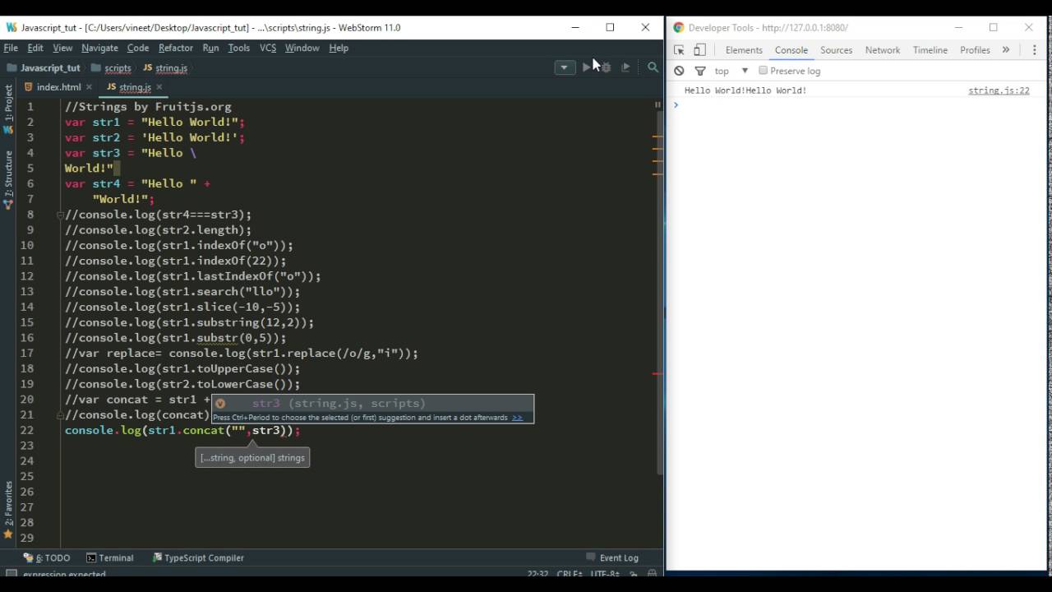Collapse code fold marker at line 8
The image size is (1052, 592).
tap(60, 215)
